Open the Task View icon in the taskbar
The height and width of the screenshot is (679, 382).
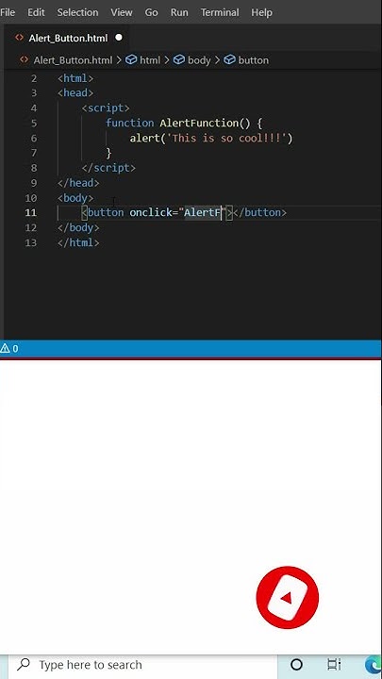point(334,665)
